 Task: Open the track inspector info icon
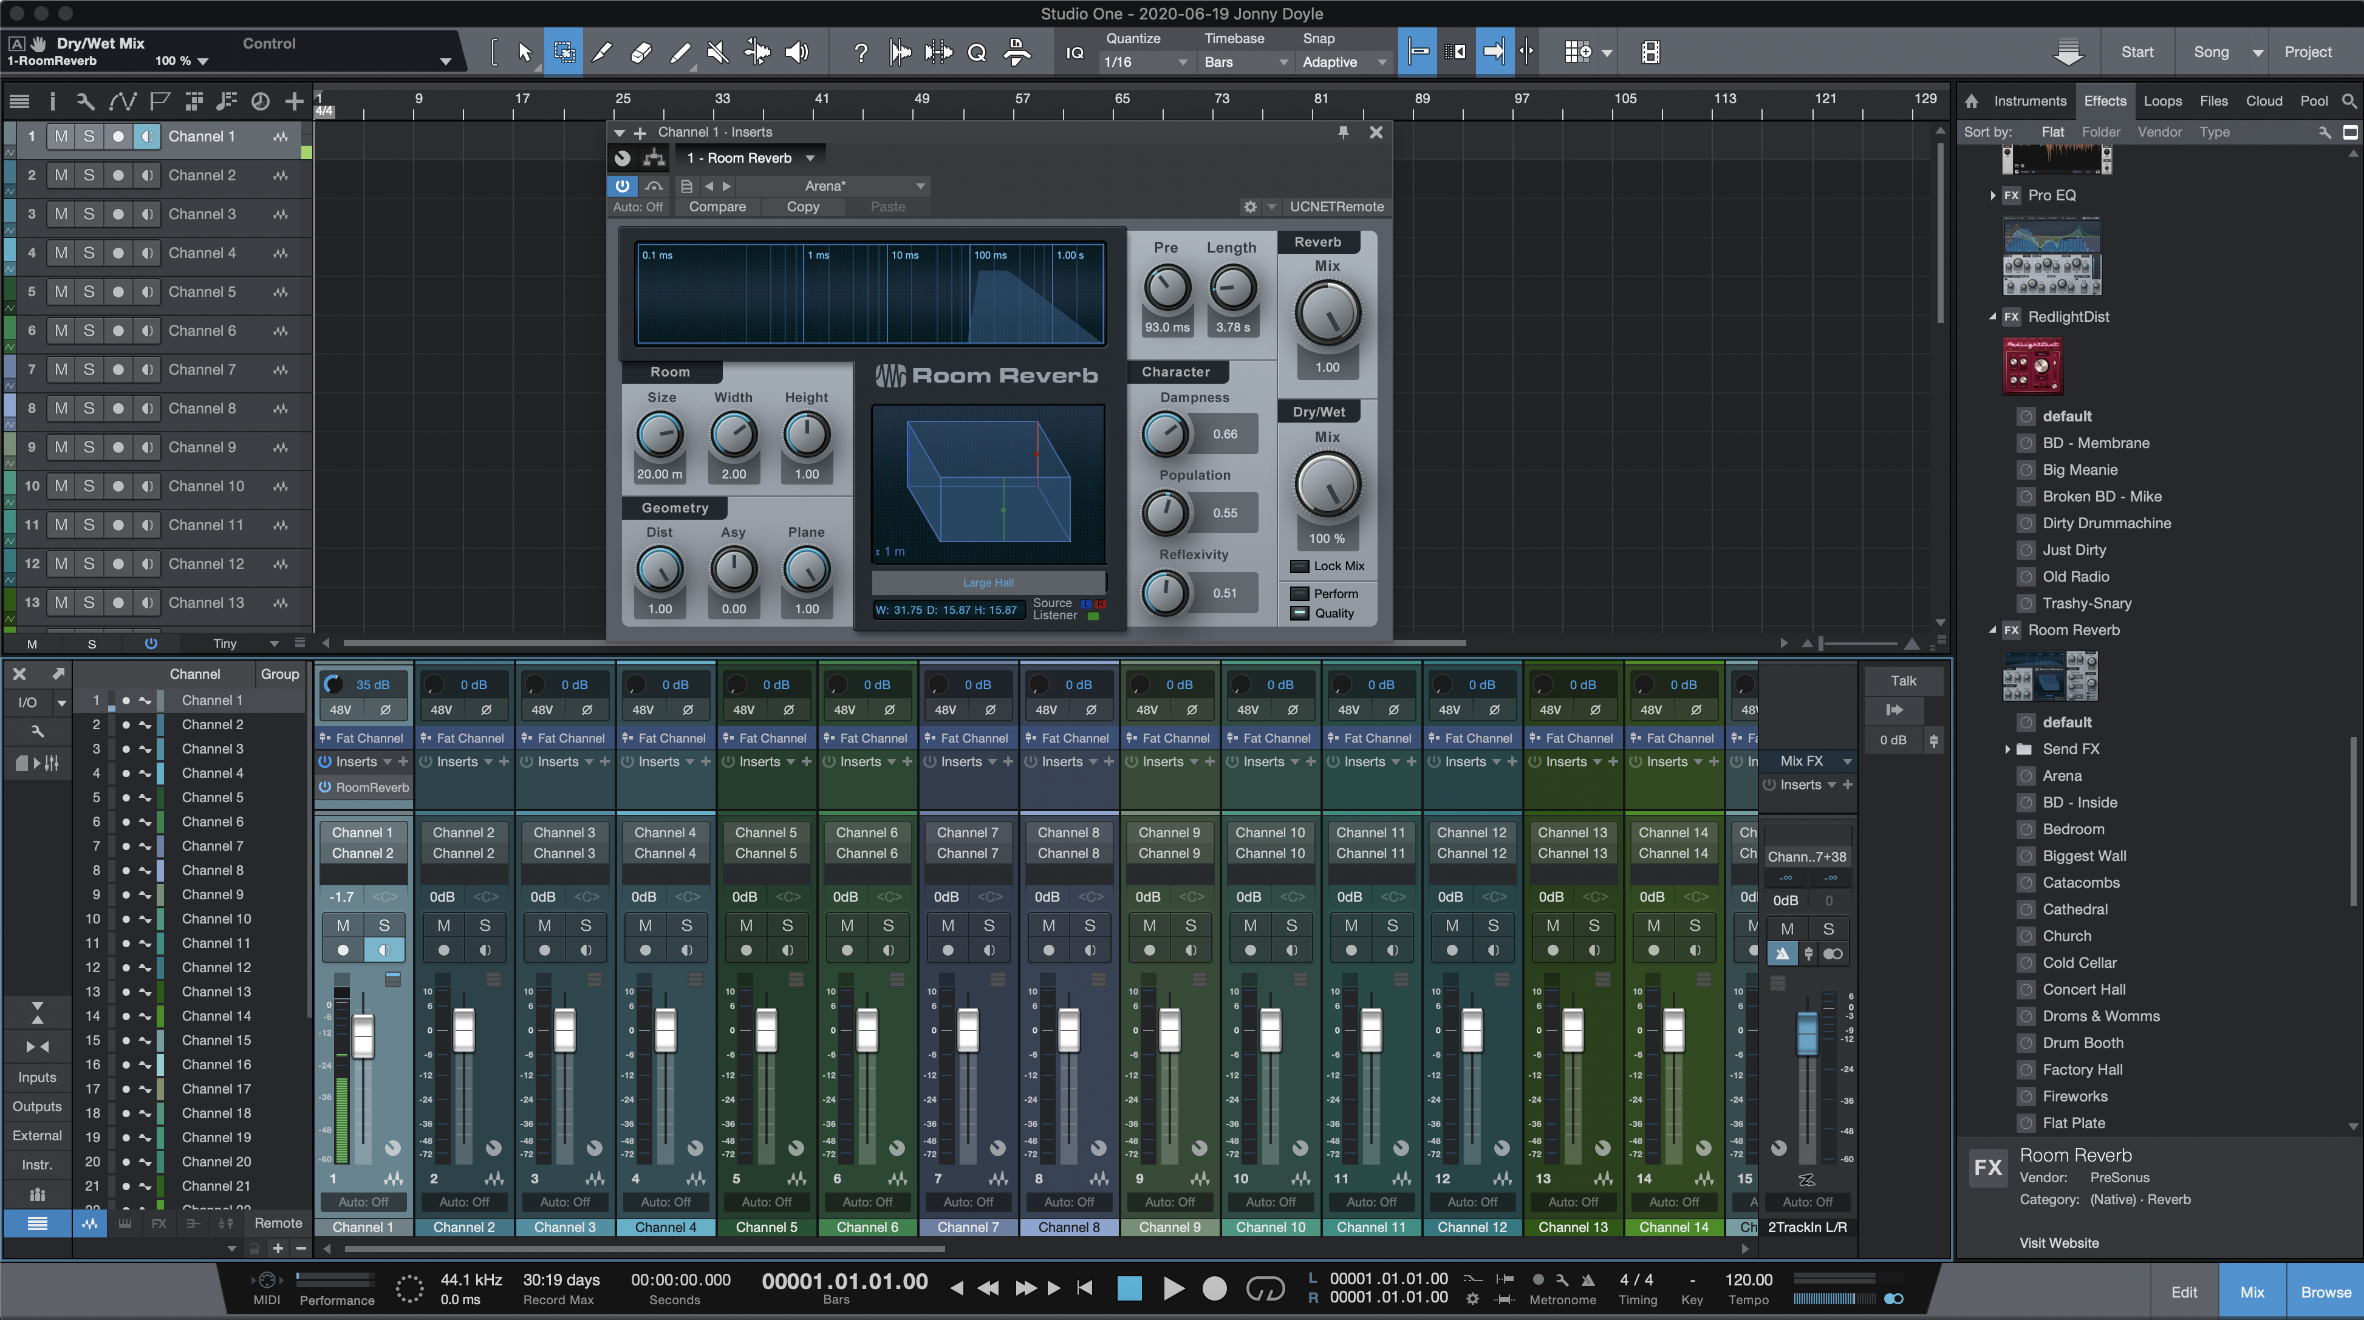[52, 101]
